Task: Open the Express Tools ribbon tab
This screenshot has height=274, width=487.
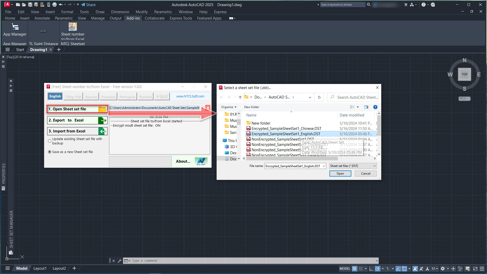Action: [x=181, y=18]
